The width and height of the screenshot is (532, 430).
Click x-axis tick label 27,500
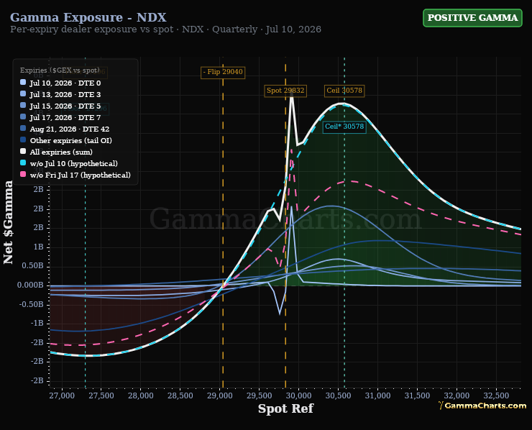(x=101, y=395)
